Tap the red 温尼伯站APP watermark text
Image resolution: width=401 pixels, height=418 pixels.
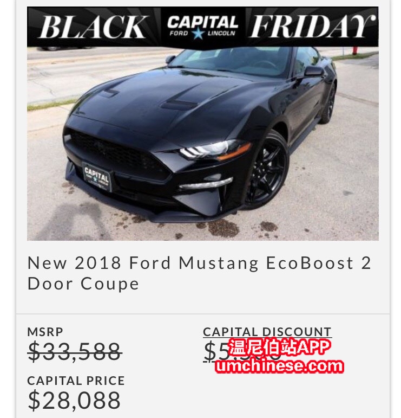click(x=279, y=348)
